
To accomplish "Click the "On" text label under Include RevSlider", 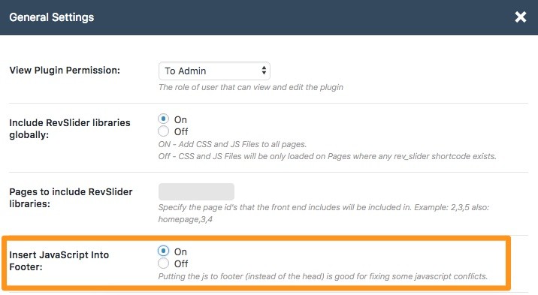I will [x=180, y=120].
